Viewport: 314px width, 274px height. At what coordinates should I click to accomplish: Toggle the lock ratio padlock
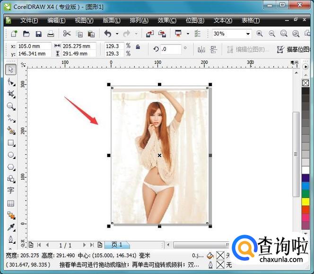(x=138, y=47)
